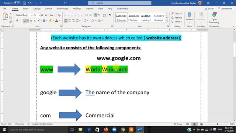Switch to the Design tab
Viewport: 236px width, 133px height.
(x=37, y=8)
